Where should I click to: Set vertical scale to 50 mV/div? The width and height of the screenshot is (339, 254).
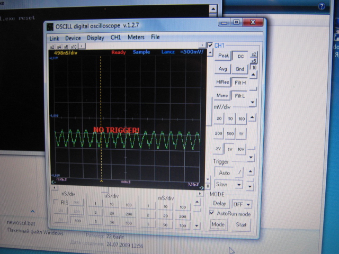[x=230, y=119]
